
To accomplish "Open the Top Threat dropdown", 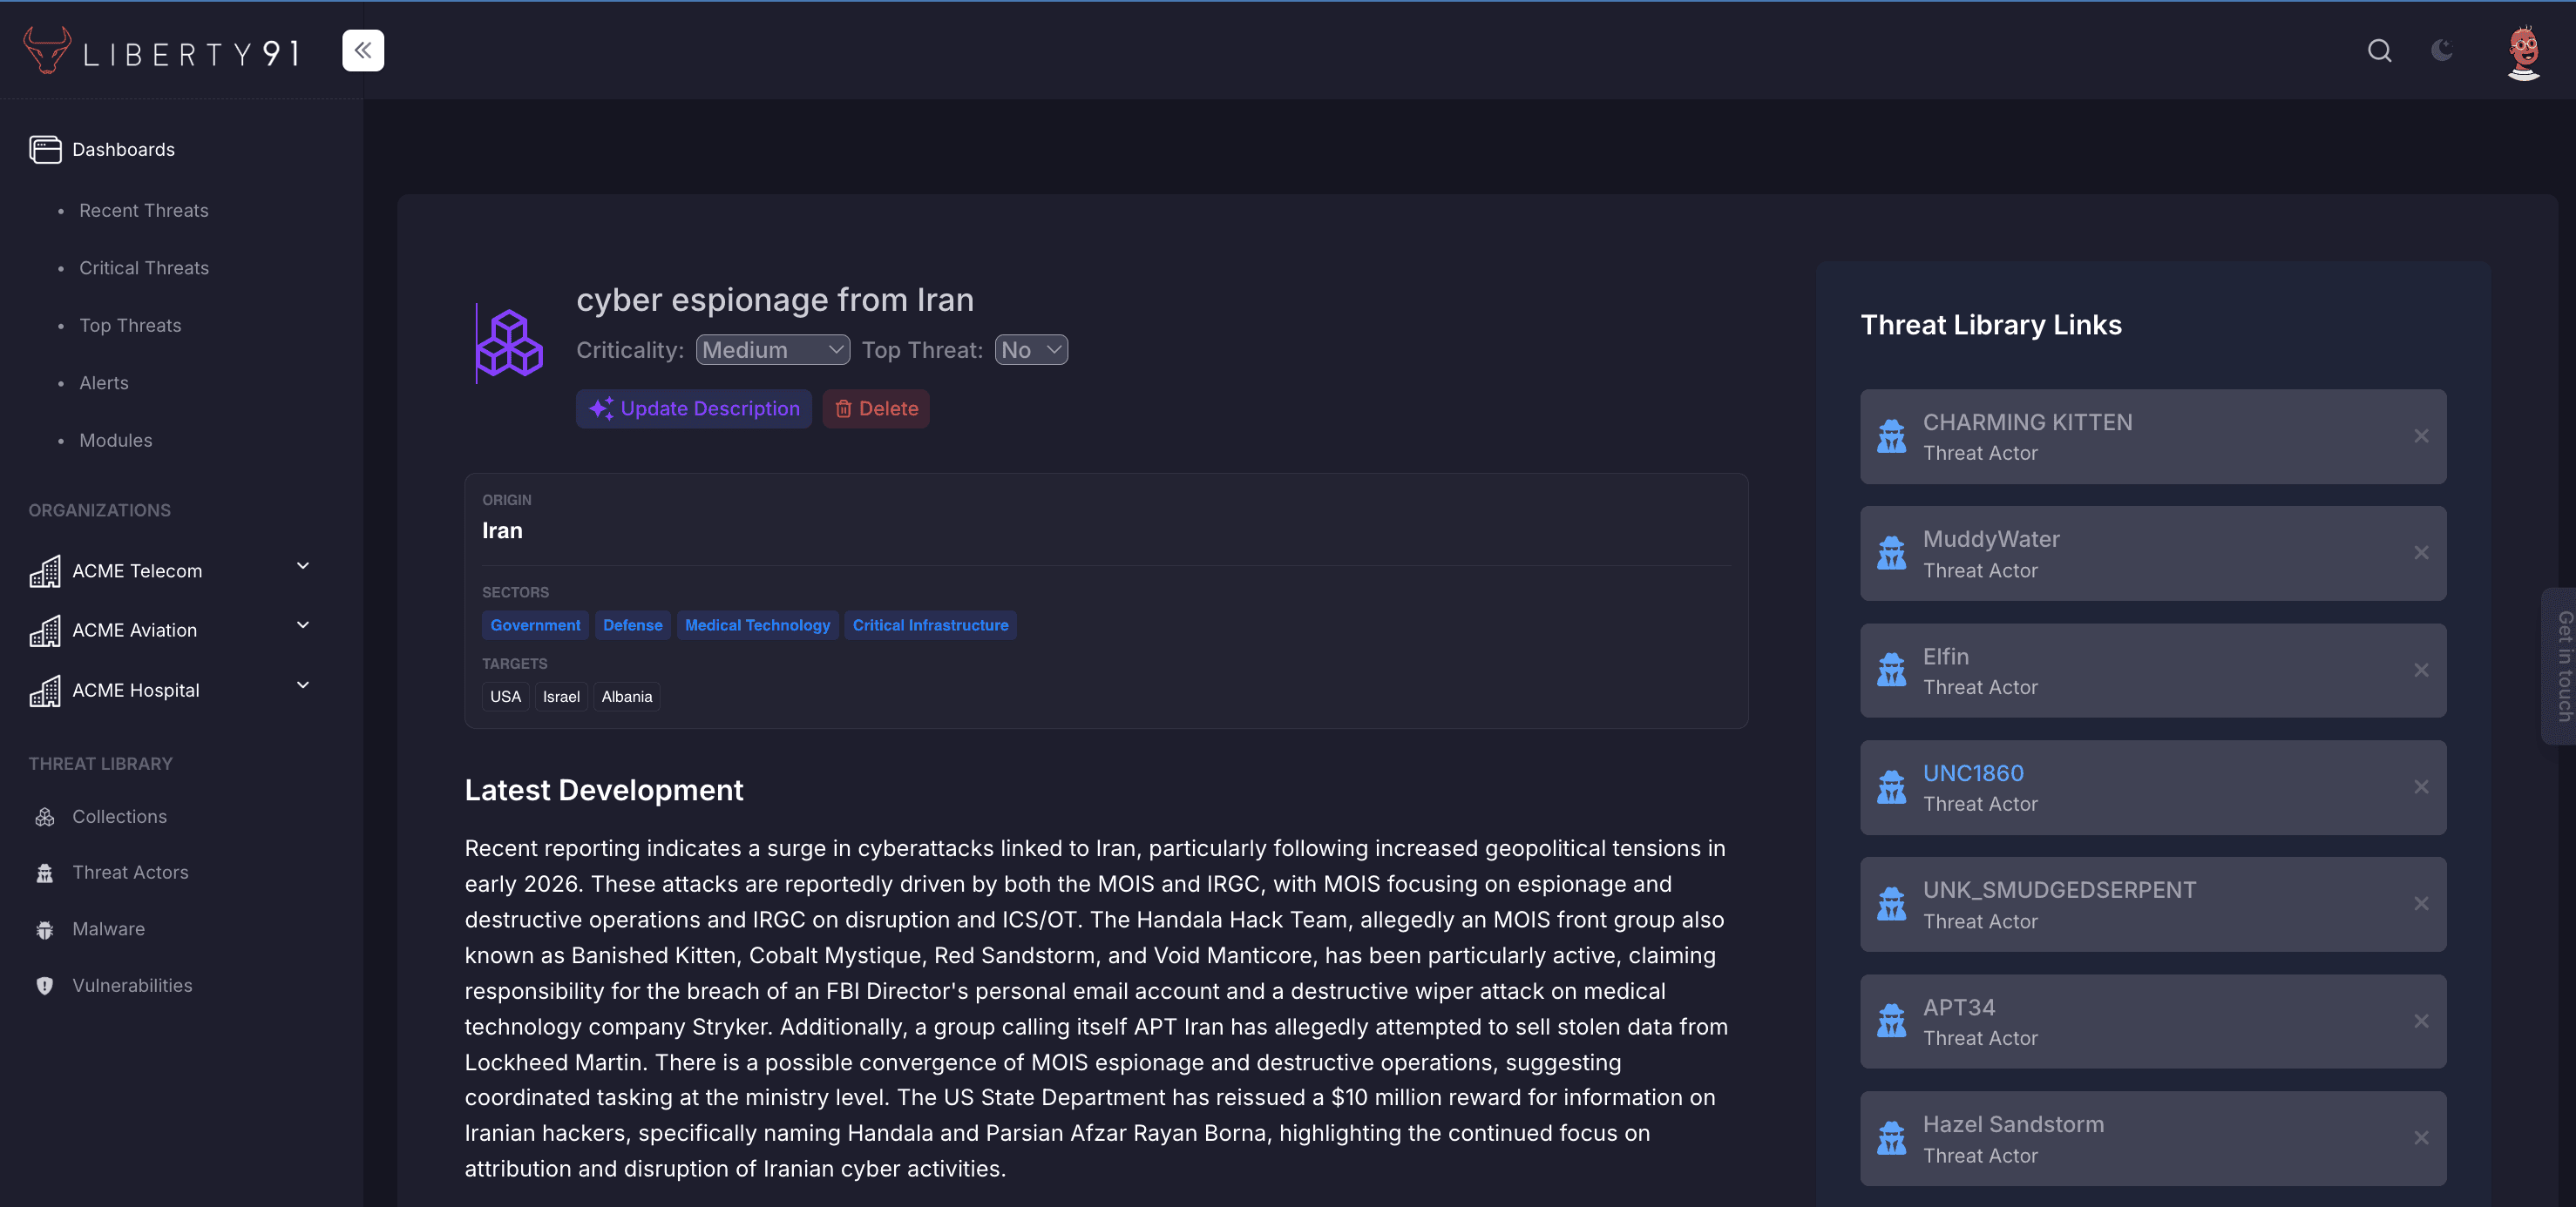I will 1030,350.
